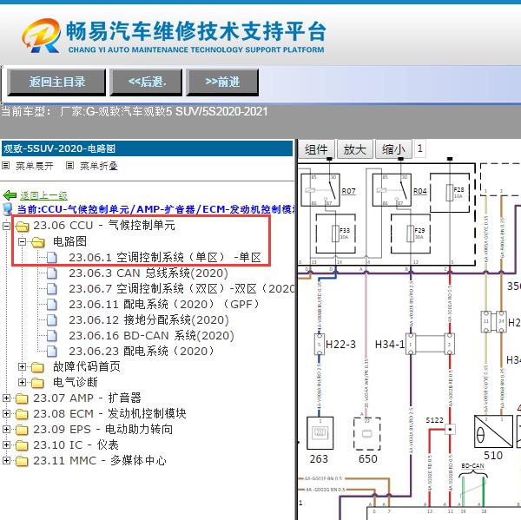This screenshot has width=521, height=520.
Task: Click document icon for 23.06.23 配电系统
Action: [x=52, y=352]
